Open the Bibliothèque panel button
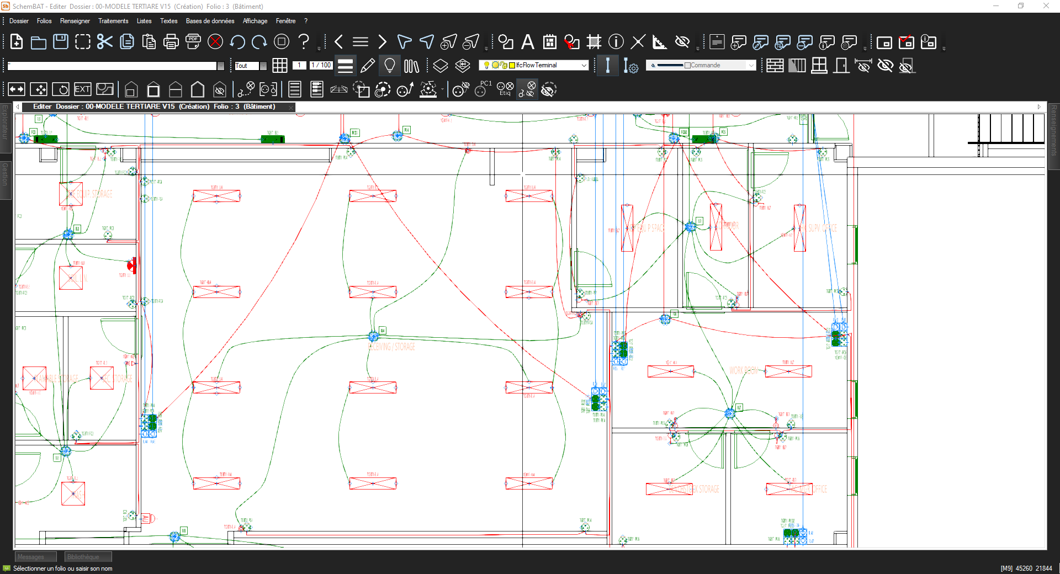This screenshot has width=1060, height=574. [x=88, y=557]
